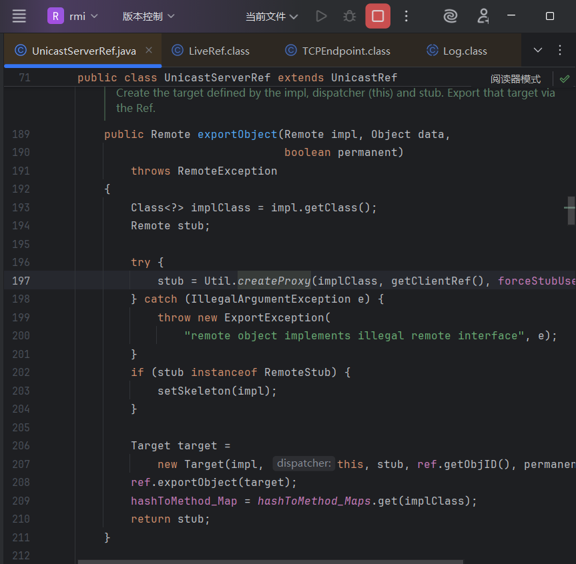This screenshot has height=564, width=576.
Task: Toggle 阅读器模式 reader mode
Action: tap(515, 79)
